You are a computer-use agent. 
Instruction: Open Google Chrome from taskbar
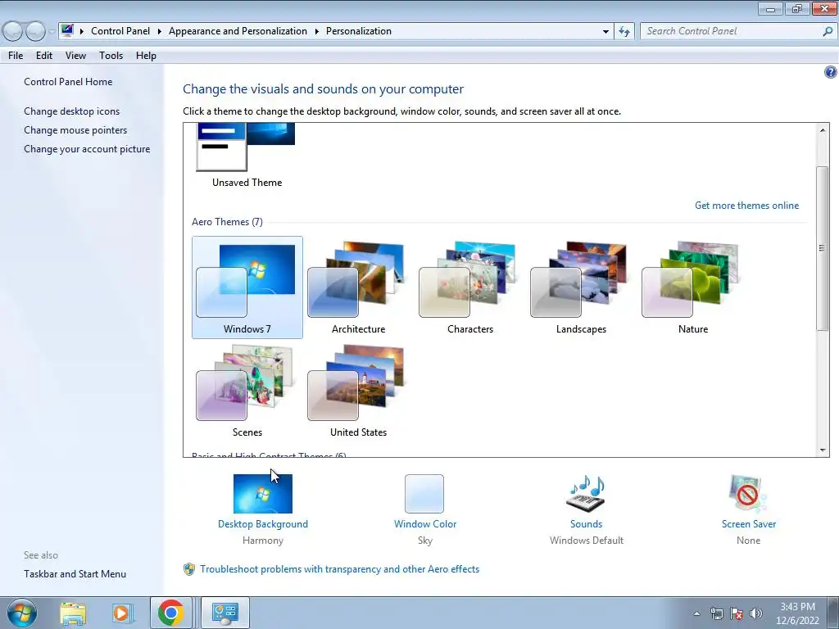pyautogui.click(x=170, y=613)
